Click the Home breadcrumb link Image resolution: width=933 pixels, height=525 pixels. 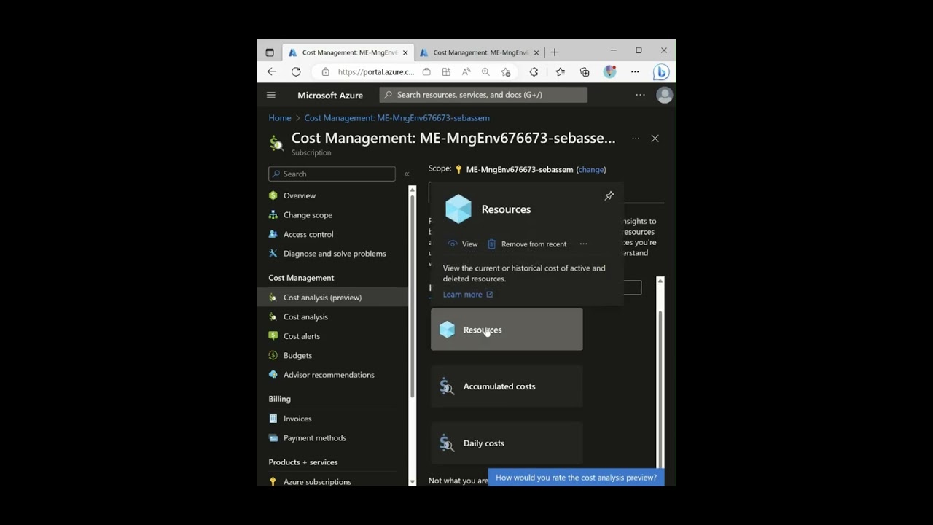[x=280, y=117]
